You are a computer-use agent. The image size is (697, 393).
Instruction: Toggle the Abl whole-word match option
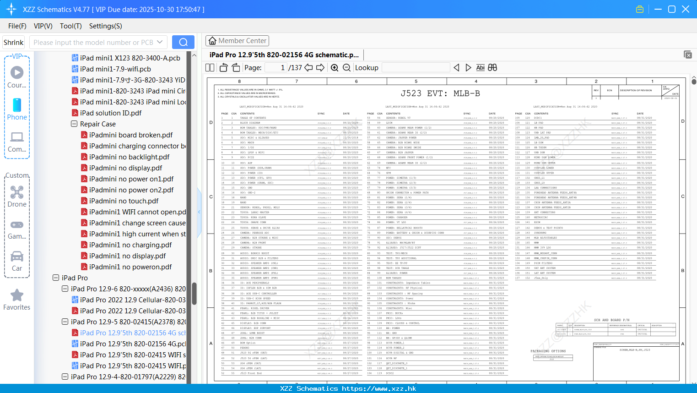(x=480, y=67)
